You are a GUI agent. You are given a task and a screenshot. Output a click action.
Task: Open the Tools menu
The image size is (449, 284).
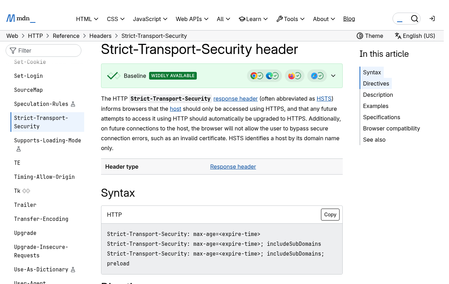290,19
